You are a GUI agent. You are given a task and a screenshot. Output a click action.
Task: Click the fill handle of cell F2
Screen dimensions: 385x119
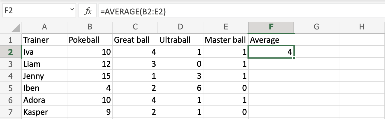pos(294,58)
